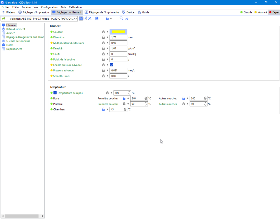Click the rename preset pencil icon

tap(85, 18)
